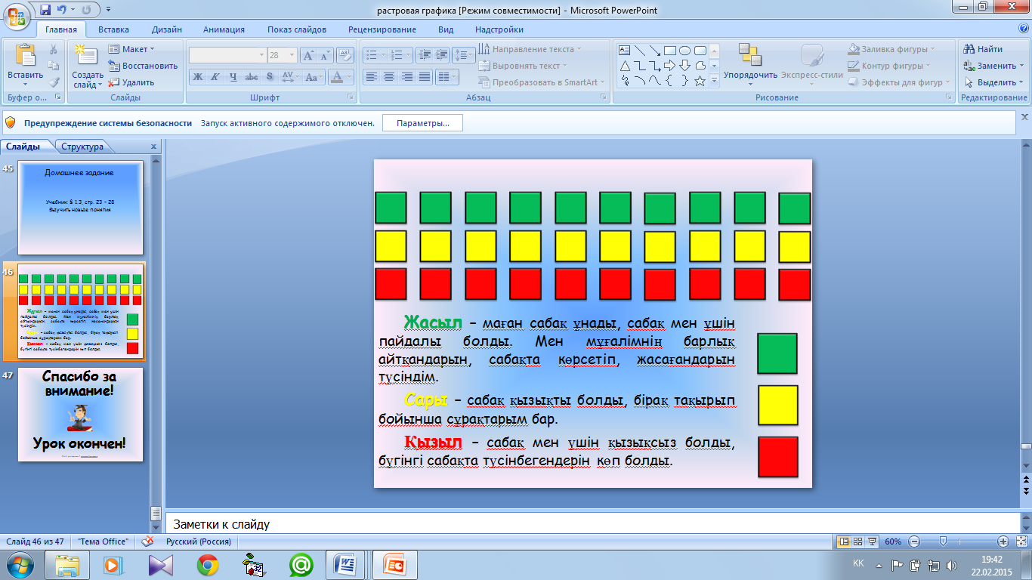Click the Параметры... security button
Screen dimensions: 1032x580
tap(423, 123)
